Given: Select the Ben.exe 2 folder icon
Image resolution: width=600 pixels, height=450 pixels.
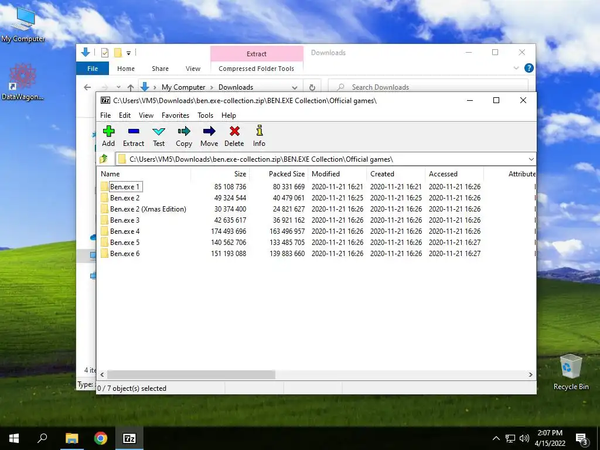Looking at the screenshot, I should (x=104, y=198).
